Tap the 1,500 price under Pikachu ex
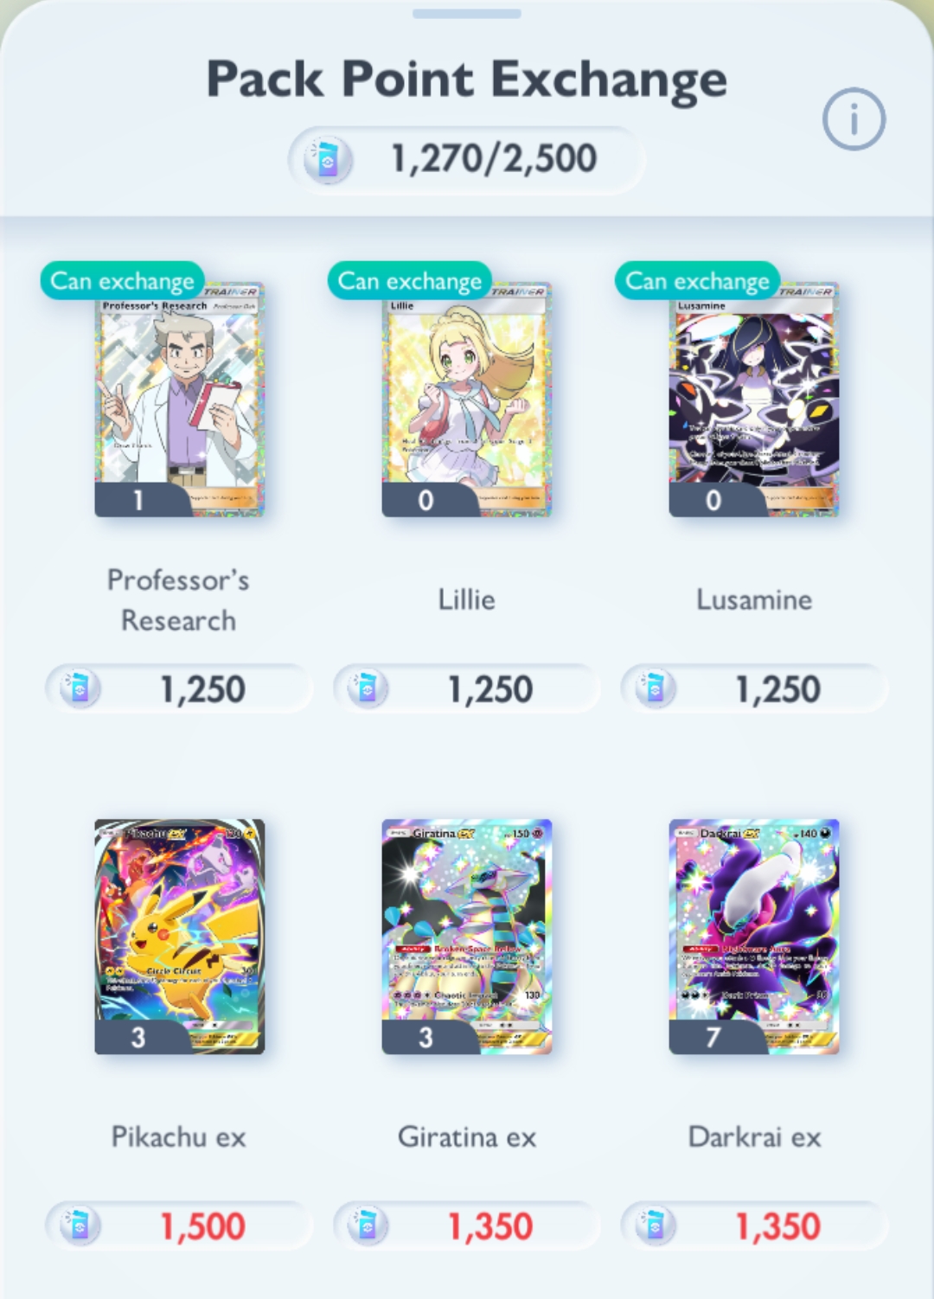934x1299 pixels. [x=202, y=1227]
